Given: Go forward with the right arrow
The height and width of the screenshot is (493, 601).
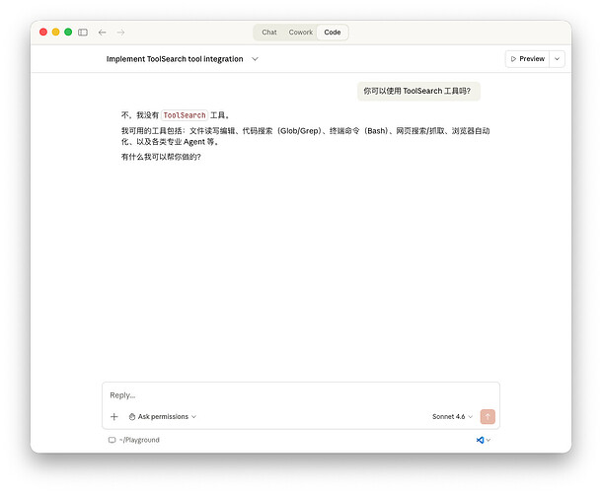Looking at the screenshot, I should click(x=120, y=33).
